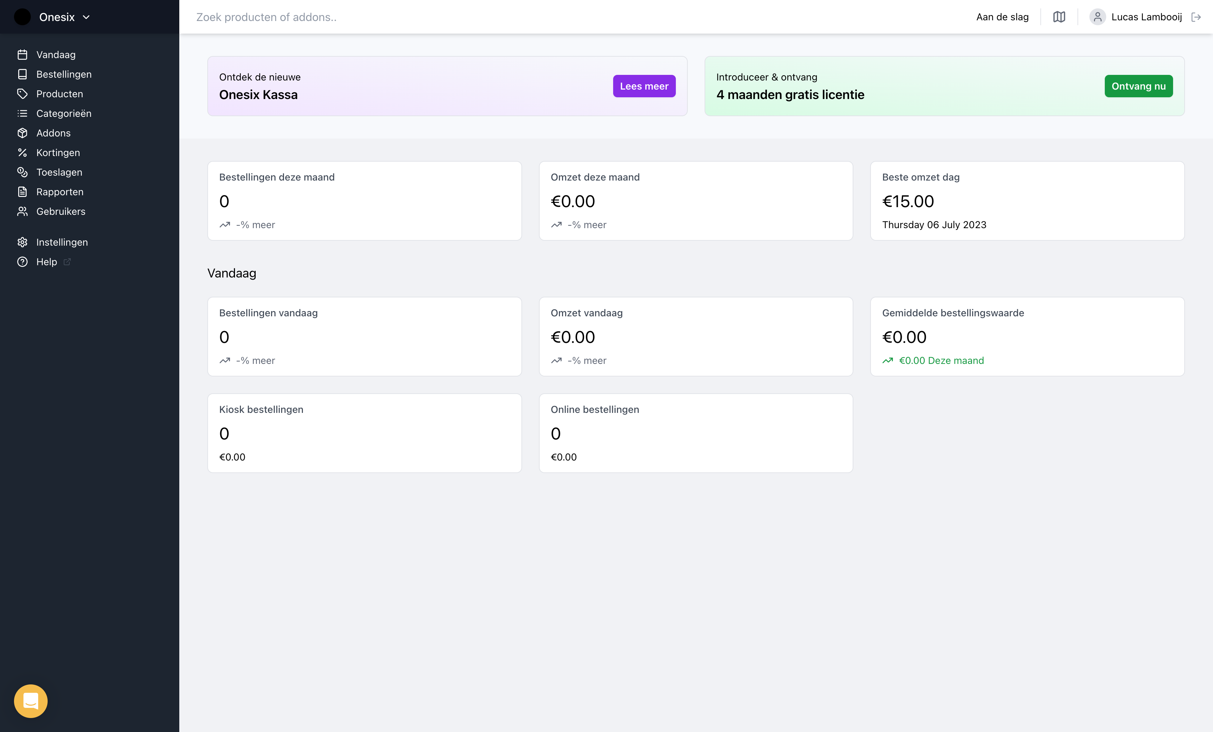Click the Gebruikers people icon
The height and width of the screenshot is (732, 1213).
click(22, 212)
